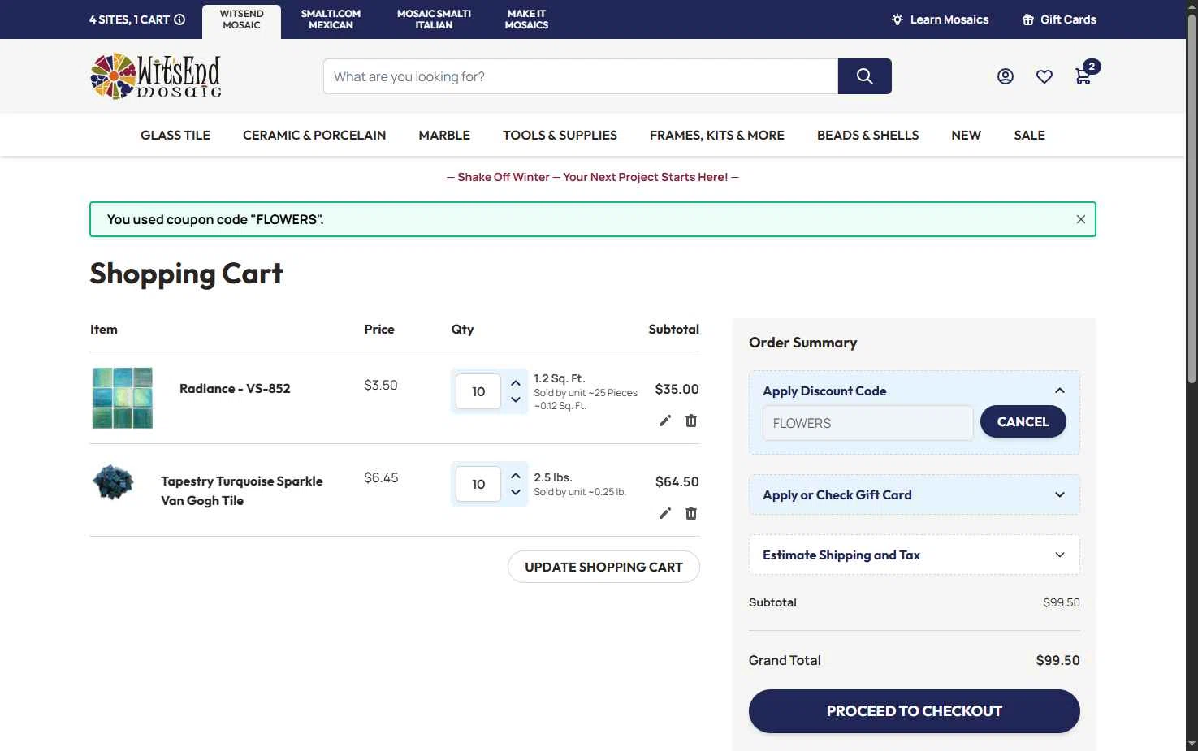Open the shopping cart icon
Viewport: 1198px width, 751px height.
1084,75
